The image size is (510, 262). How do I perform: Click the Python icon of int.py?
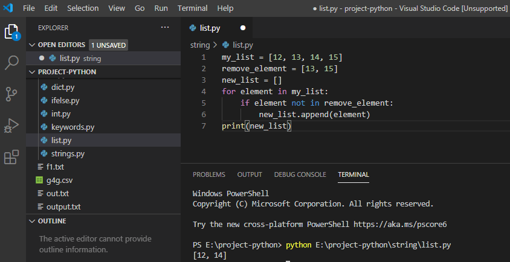pos(44,114)
